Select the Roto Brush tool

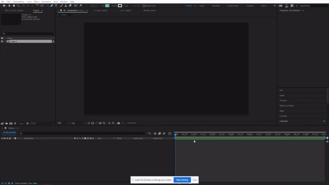(x=76, y=6)
